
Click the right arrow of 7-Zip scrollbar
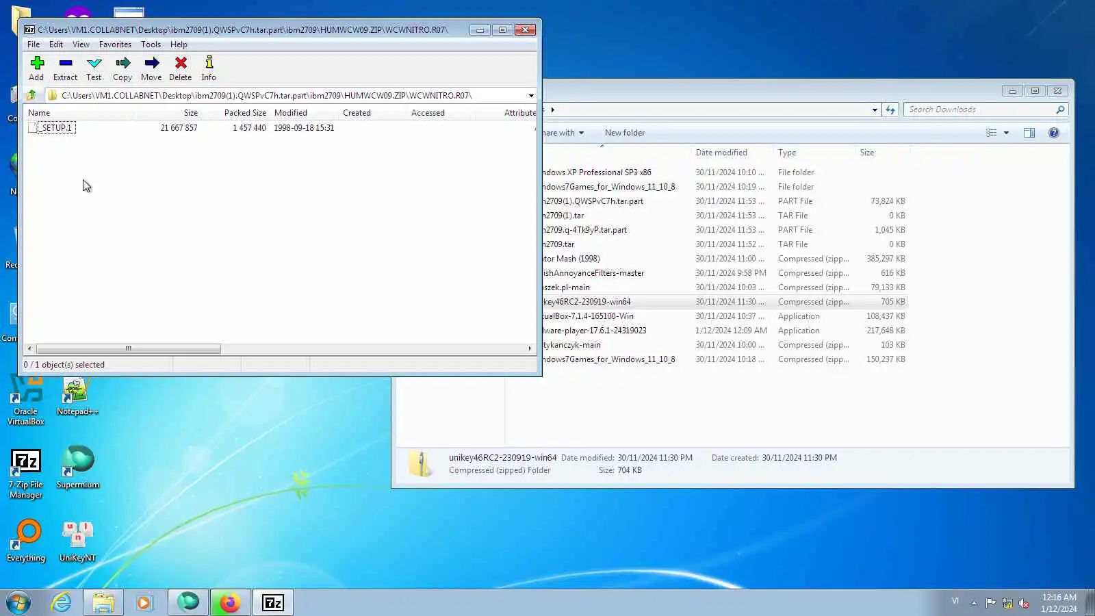[530, 348]
